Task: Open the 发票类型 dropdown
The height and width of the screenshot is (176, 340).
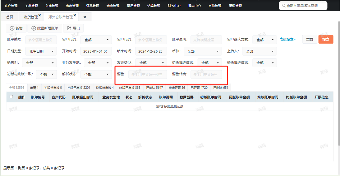Action: 151,63
